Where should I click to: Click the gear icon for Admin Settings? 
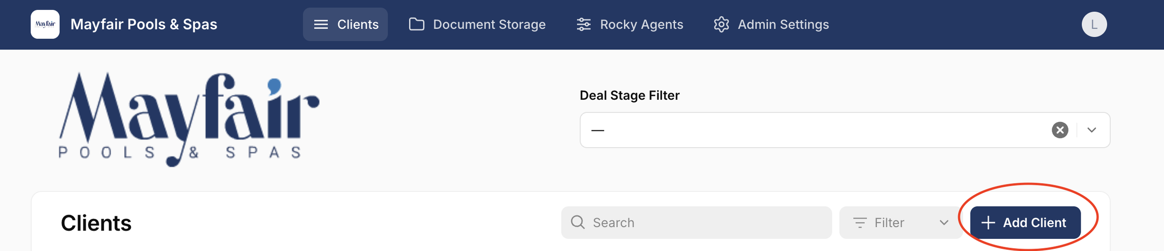tap(721, 24)
